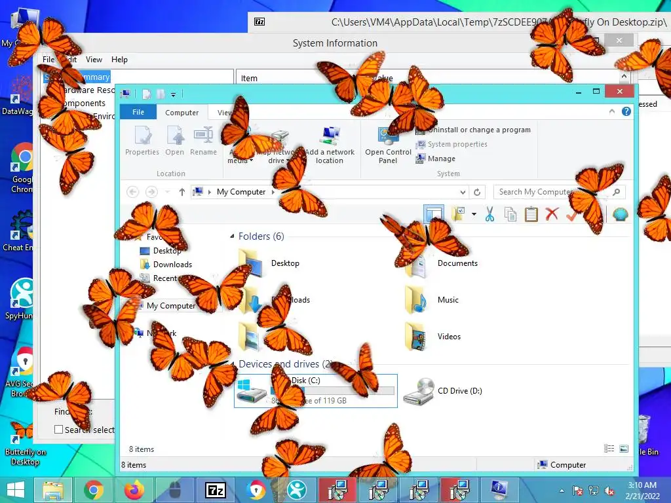Click the Forward navigation arrow
671x503 pixels.
pos(151,192)
